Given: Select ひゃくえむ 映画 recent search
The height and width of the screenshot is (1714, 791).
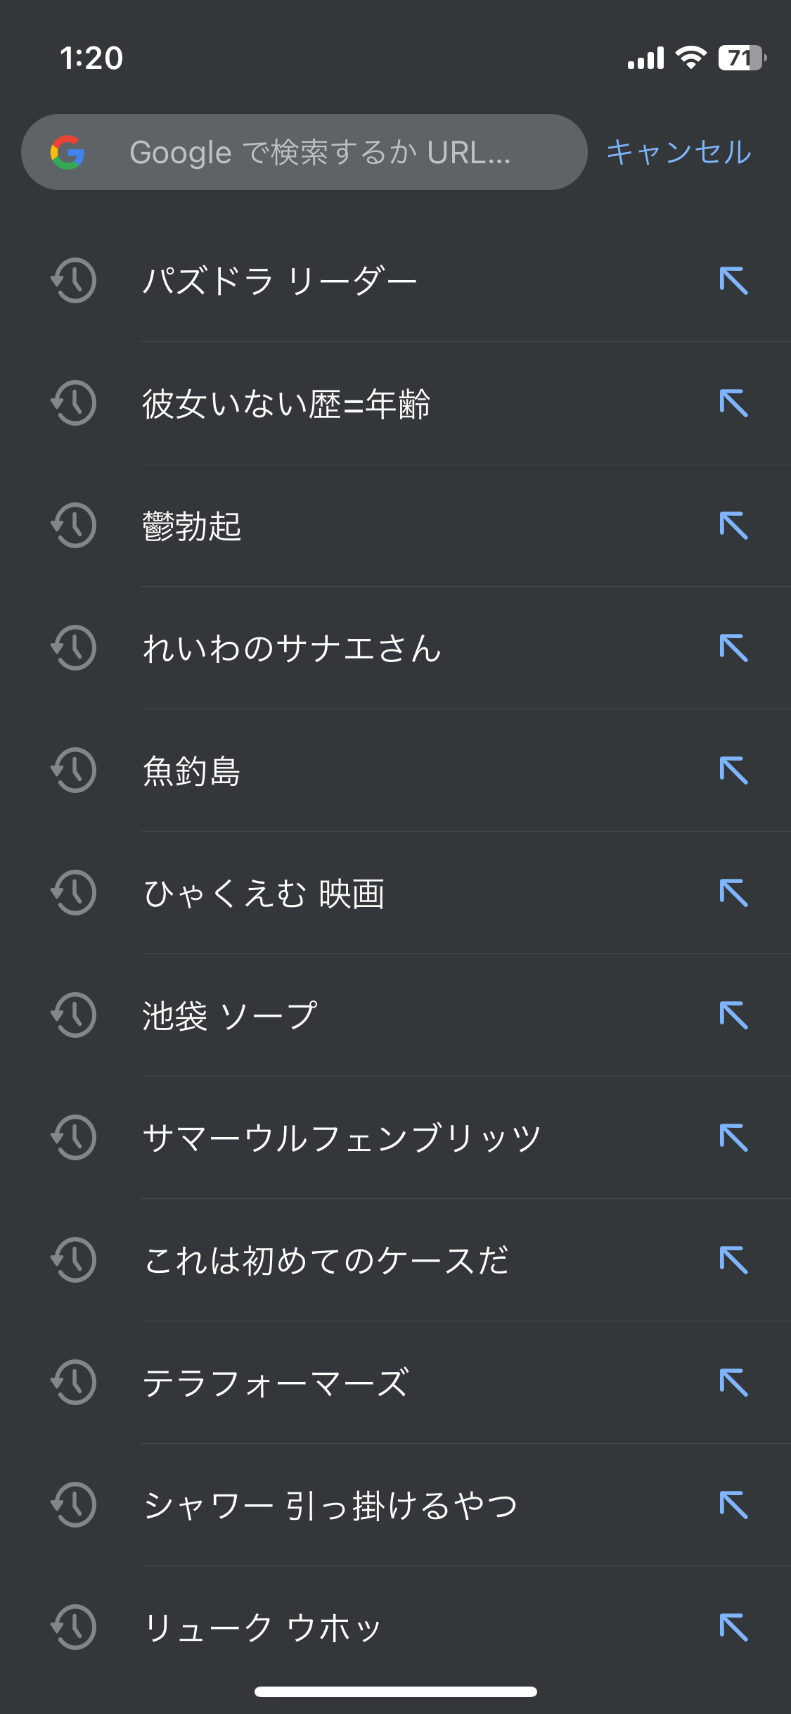Looking at the screenshot, I should [264, 893].
